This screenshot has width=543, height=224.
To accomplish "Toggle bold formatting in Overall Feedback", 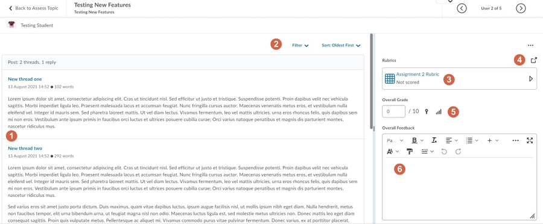I will tap(414, 140).
